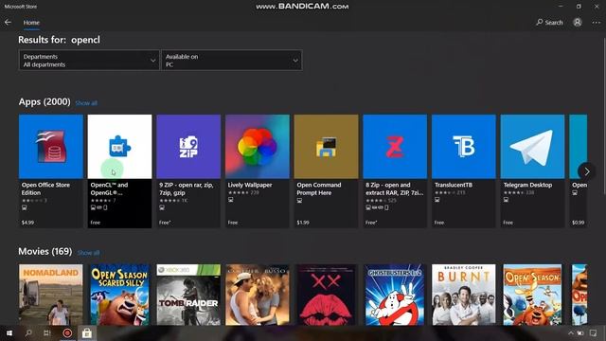Open the Nomadland movie poster
606x341 pixels.
click(x=50, y=295)
